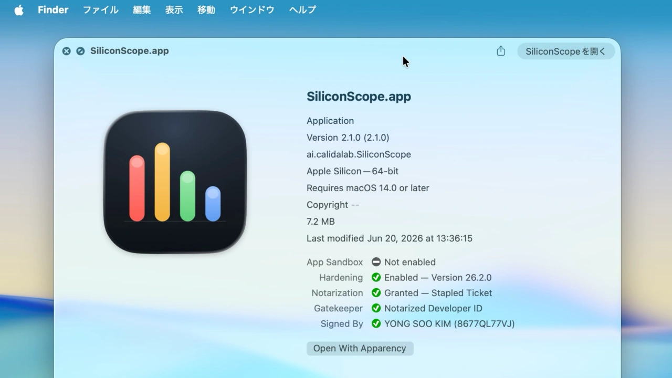
Task: Click the green checkmark beside Signed By
Action: (x=376, y=324)
